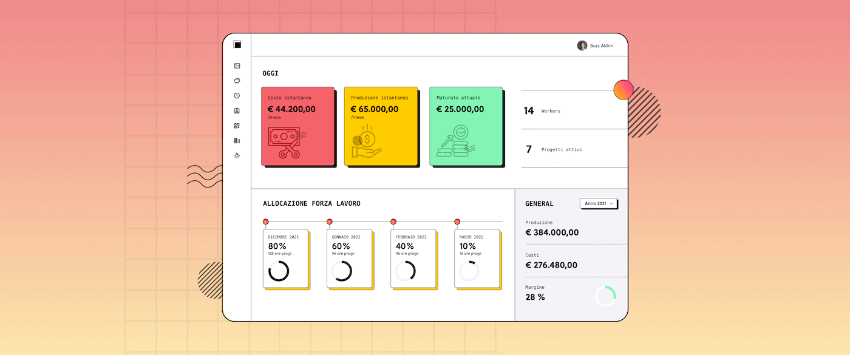The width and height of the screenshot is (850, 355).
Task: Click the ID badge sidebar icon
Action: 237,110
